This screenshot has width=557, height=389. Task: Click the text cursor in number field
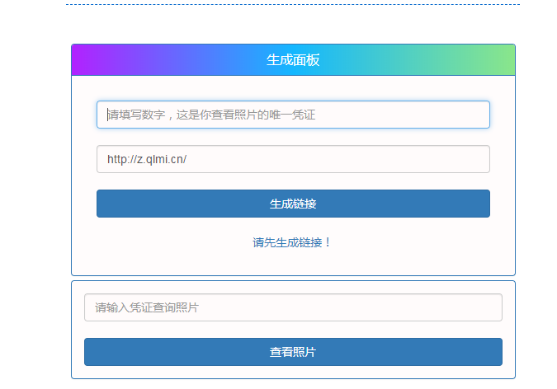click(x=106, y=115)
